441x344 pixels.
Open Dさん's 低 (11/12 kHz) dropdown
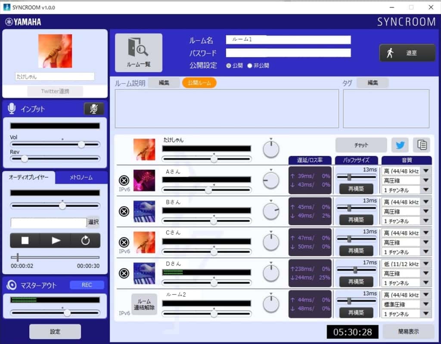[407, 264]
